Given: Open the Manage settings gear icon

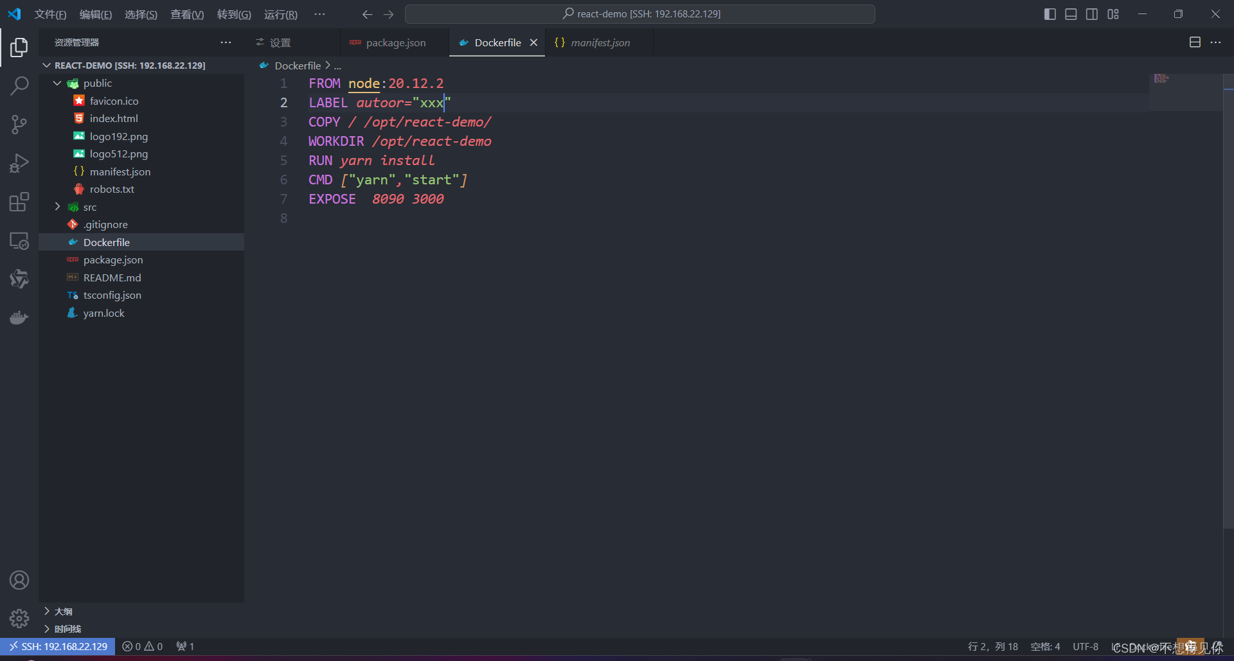Looking at the screenshot, I should point(19,618).
